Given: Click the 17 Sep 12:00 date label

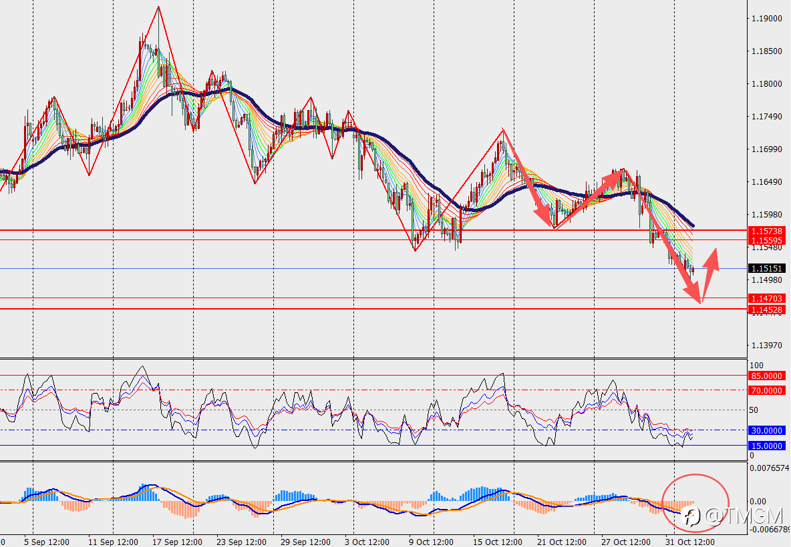Looking at the screenshot, I should pos(177,542).
